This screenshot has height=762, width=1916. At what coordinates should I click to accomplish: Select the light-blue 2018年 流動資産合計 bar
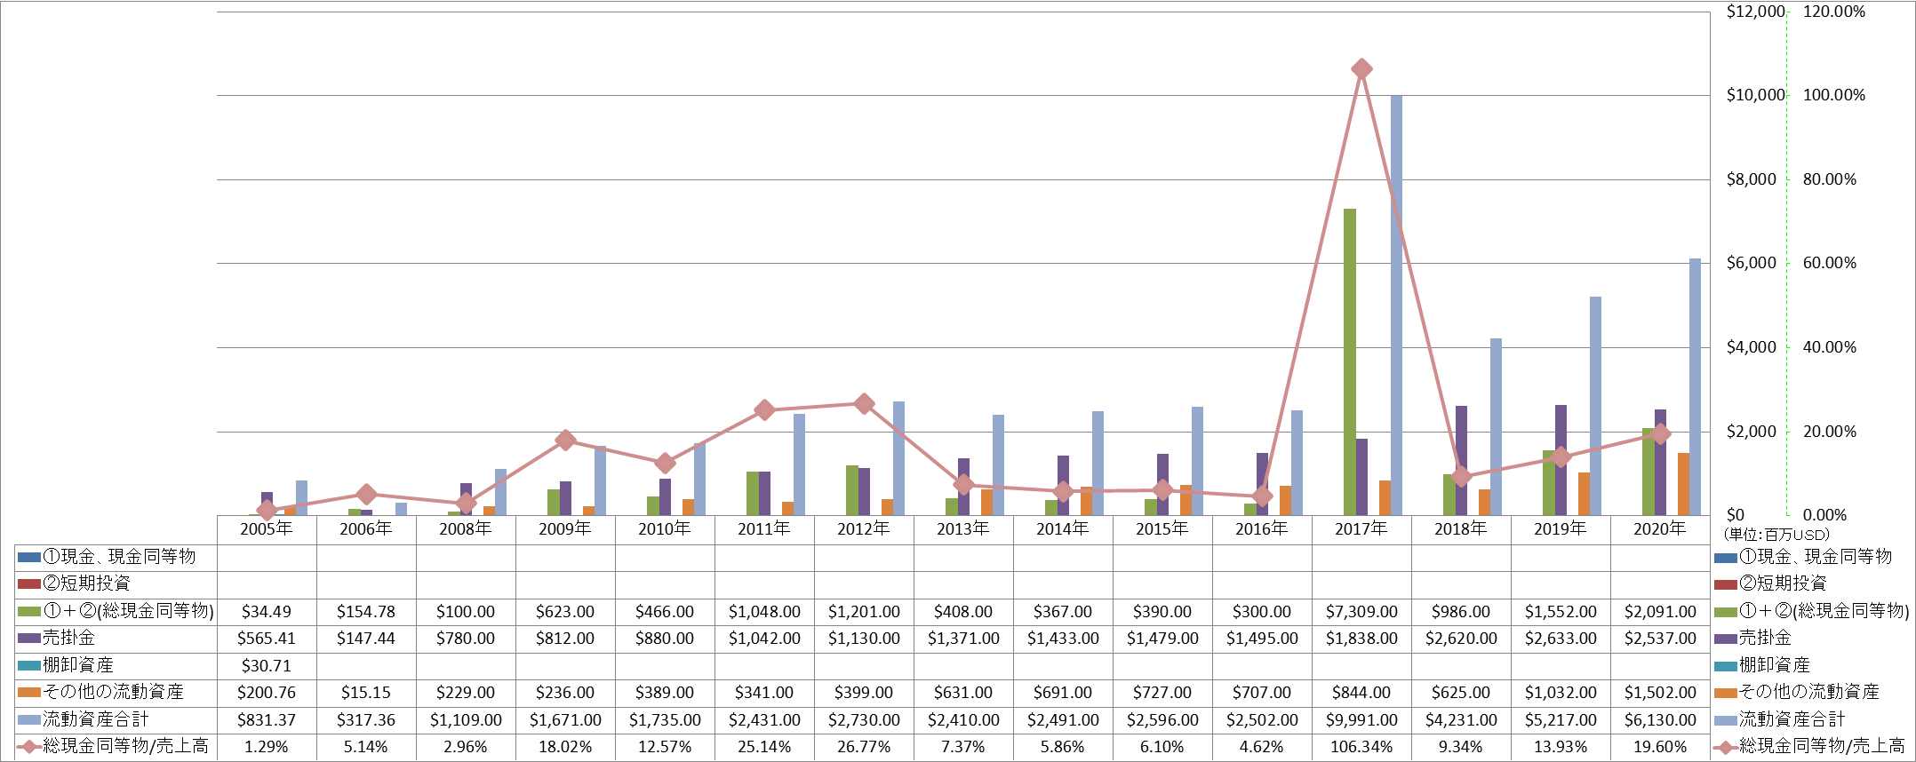point(1496,427)
